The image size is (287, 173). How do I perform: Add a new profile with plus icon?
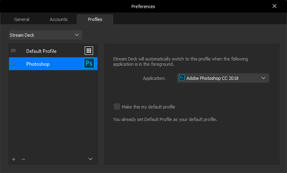pos(14,159)
